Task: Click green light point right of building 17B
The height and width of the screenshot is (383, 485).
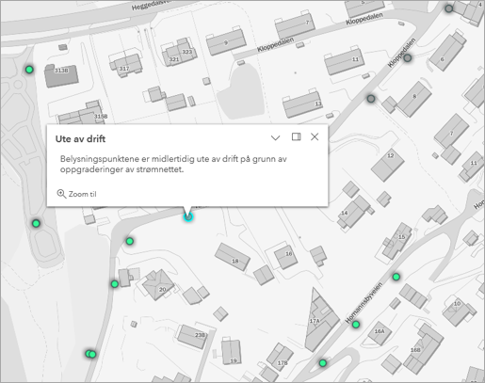Action: pyautogui.click(x=323, y=363)
